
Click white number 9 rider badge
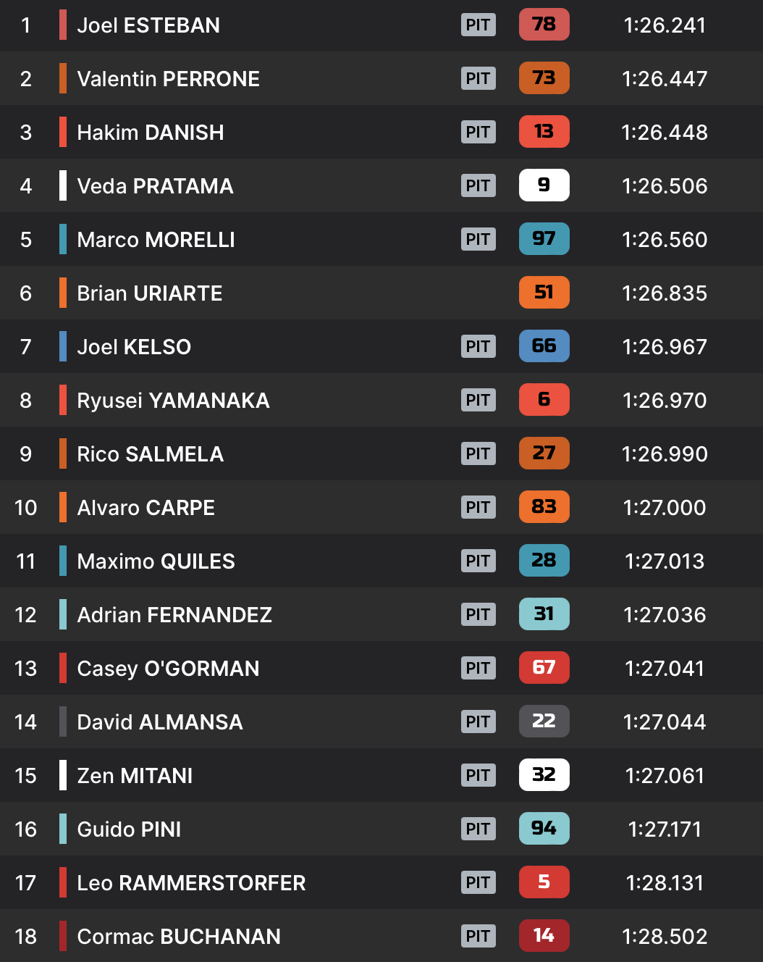544,185
